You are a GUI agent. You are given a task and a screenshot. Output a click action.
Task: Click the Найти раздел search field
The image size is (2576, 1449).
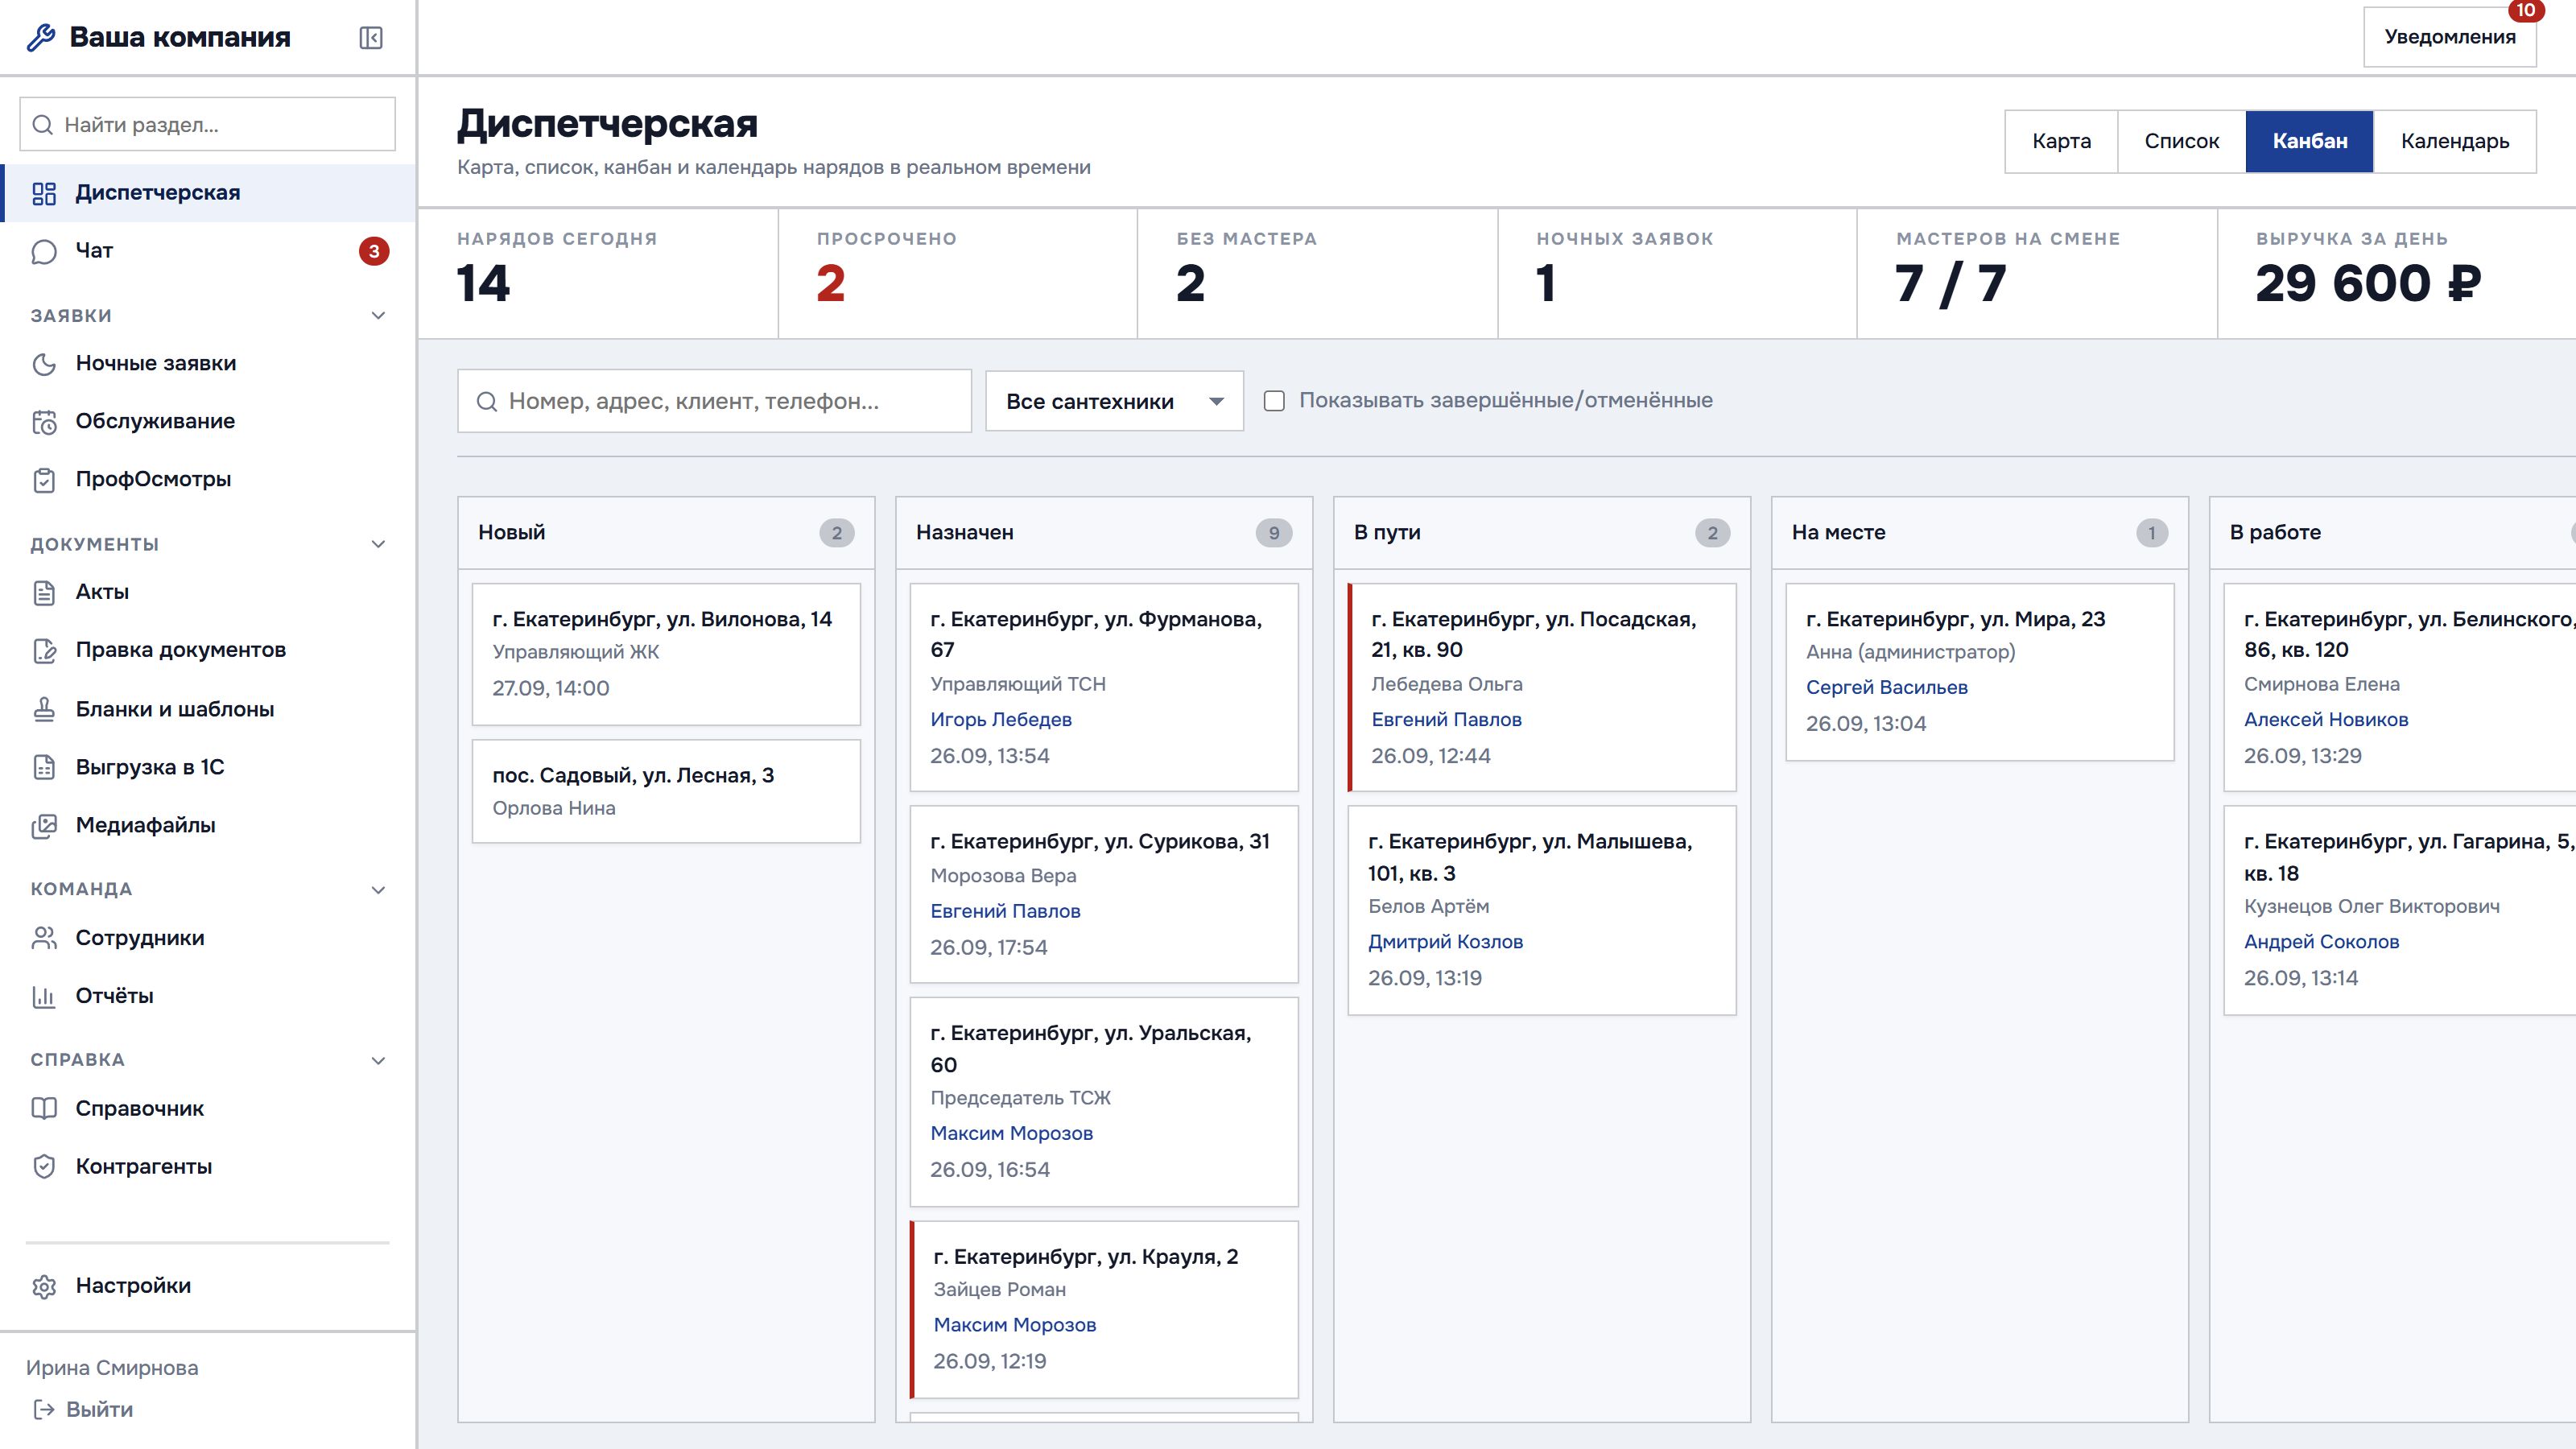point(208,125)
